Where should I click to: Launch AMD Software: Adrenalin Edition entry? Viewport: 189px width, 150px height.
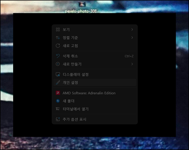(95, 93)
